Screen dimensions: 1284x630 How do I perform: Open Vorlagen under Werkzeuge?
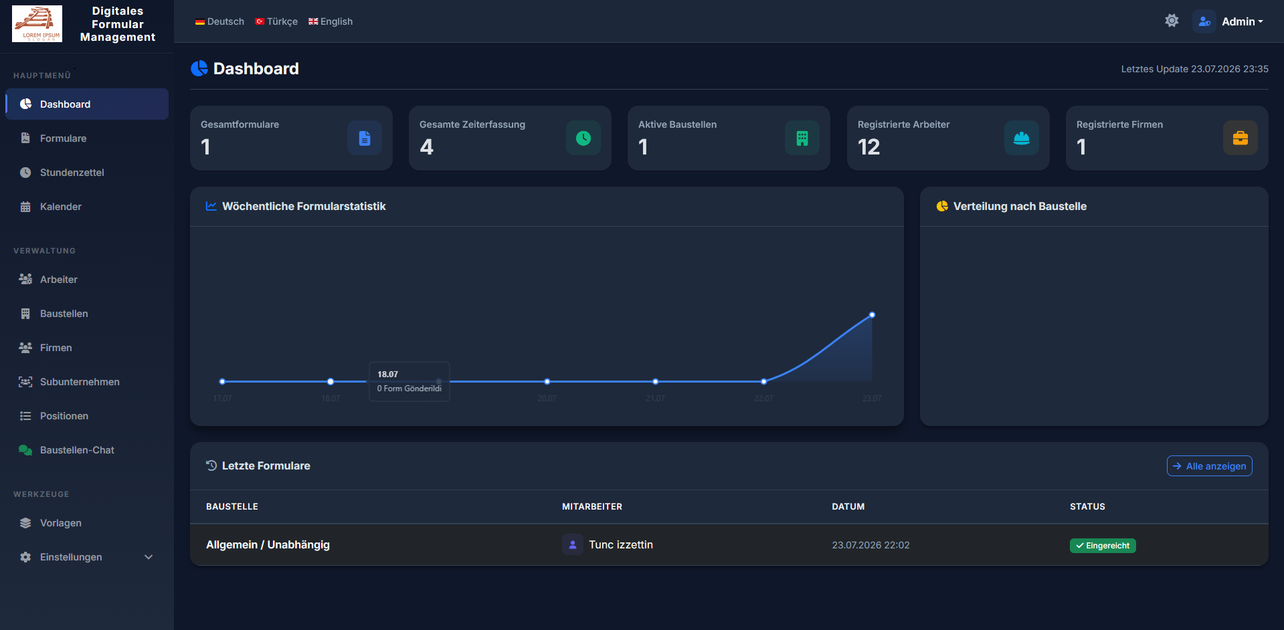coord(87,522)
